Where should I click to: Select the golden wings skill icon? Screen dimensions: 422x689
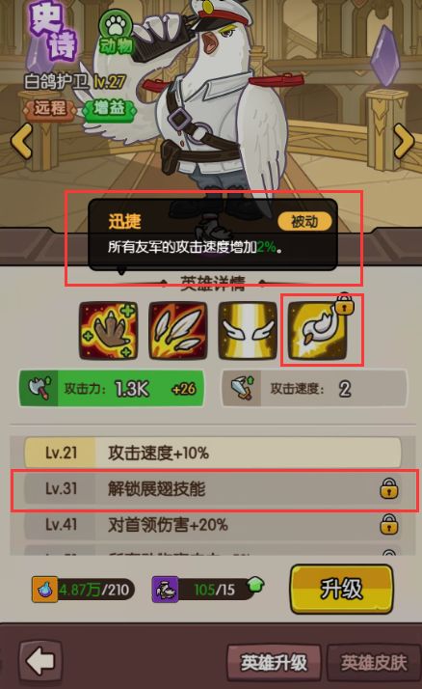(x=248, y=330)
